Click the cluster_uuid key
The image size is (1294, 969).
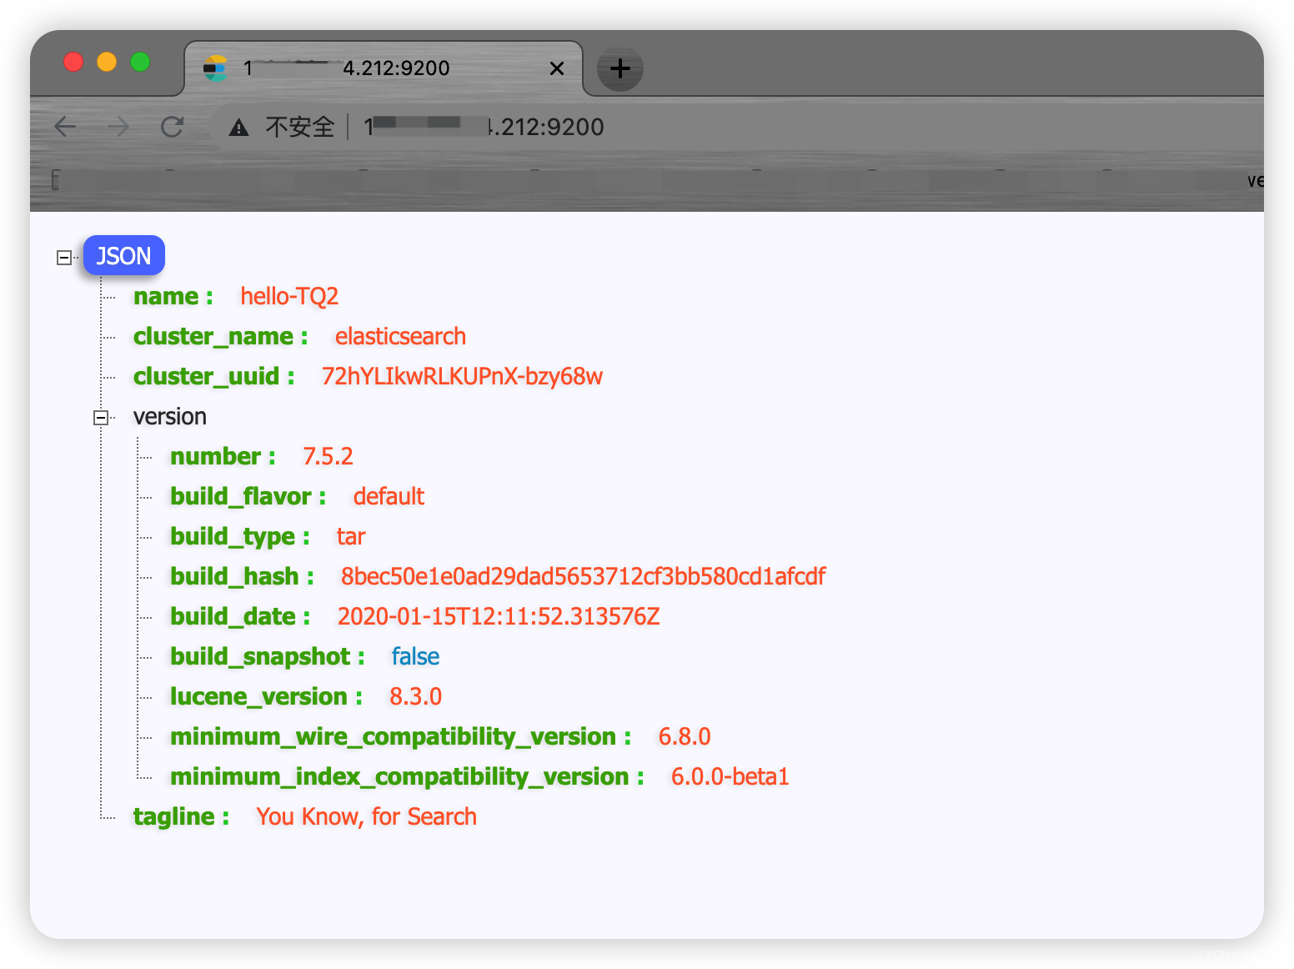click(213, 376)
